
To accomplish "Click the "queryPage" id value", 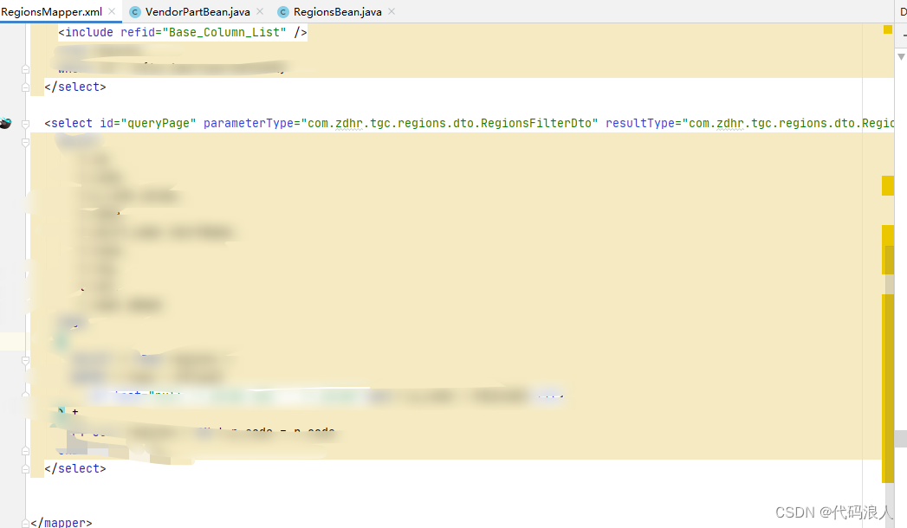I will tap(161, 123).
